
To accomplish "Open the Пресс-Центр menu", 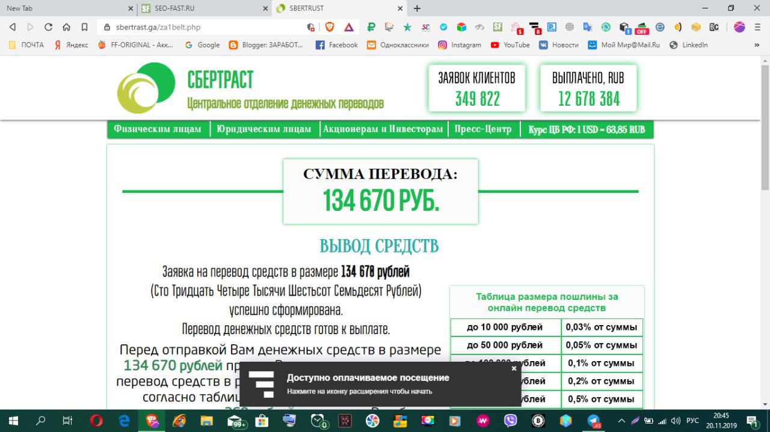I will (483, 129).
